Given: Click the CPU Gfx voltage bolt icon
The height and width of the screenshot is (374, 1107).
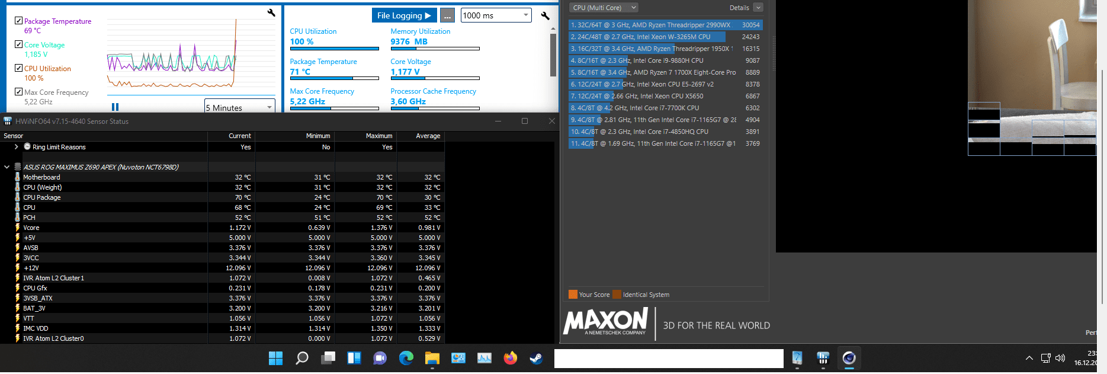Looking at the screenshot, I should 18,288.
